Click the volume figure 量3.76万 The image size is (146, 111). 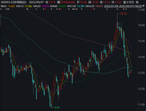coord(129,2)
